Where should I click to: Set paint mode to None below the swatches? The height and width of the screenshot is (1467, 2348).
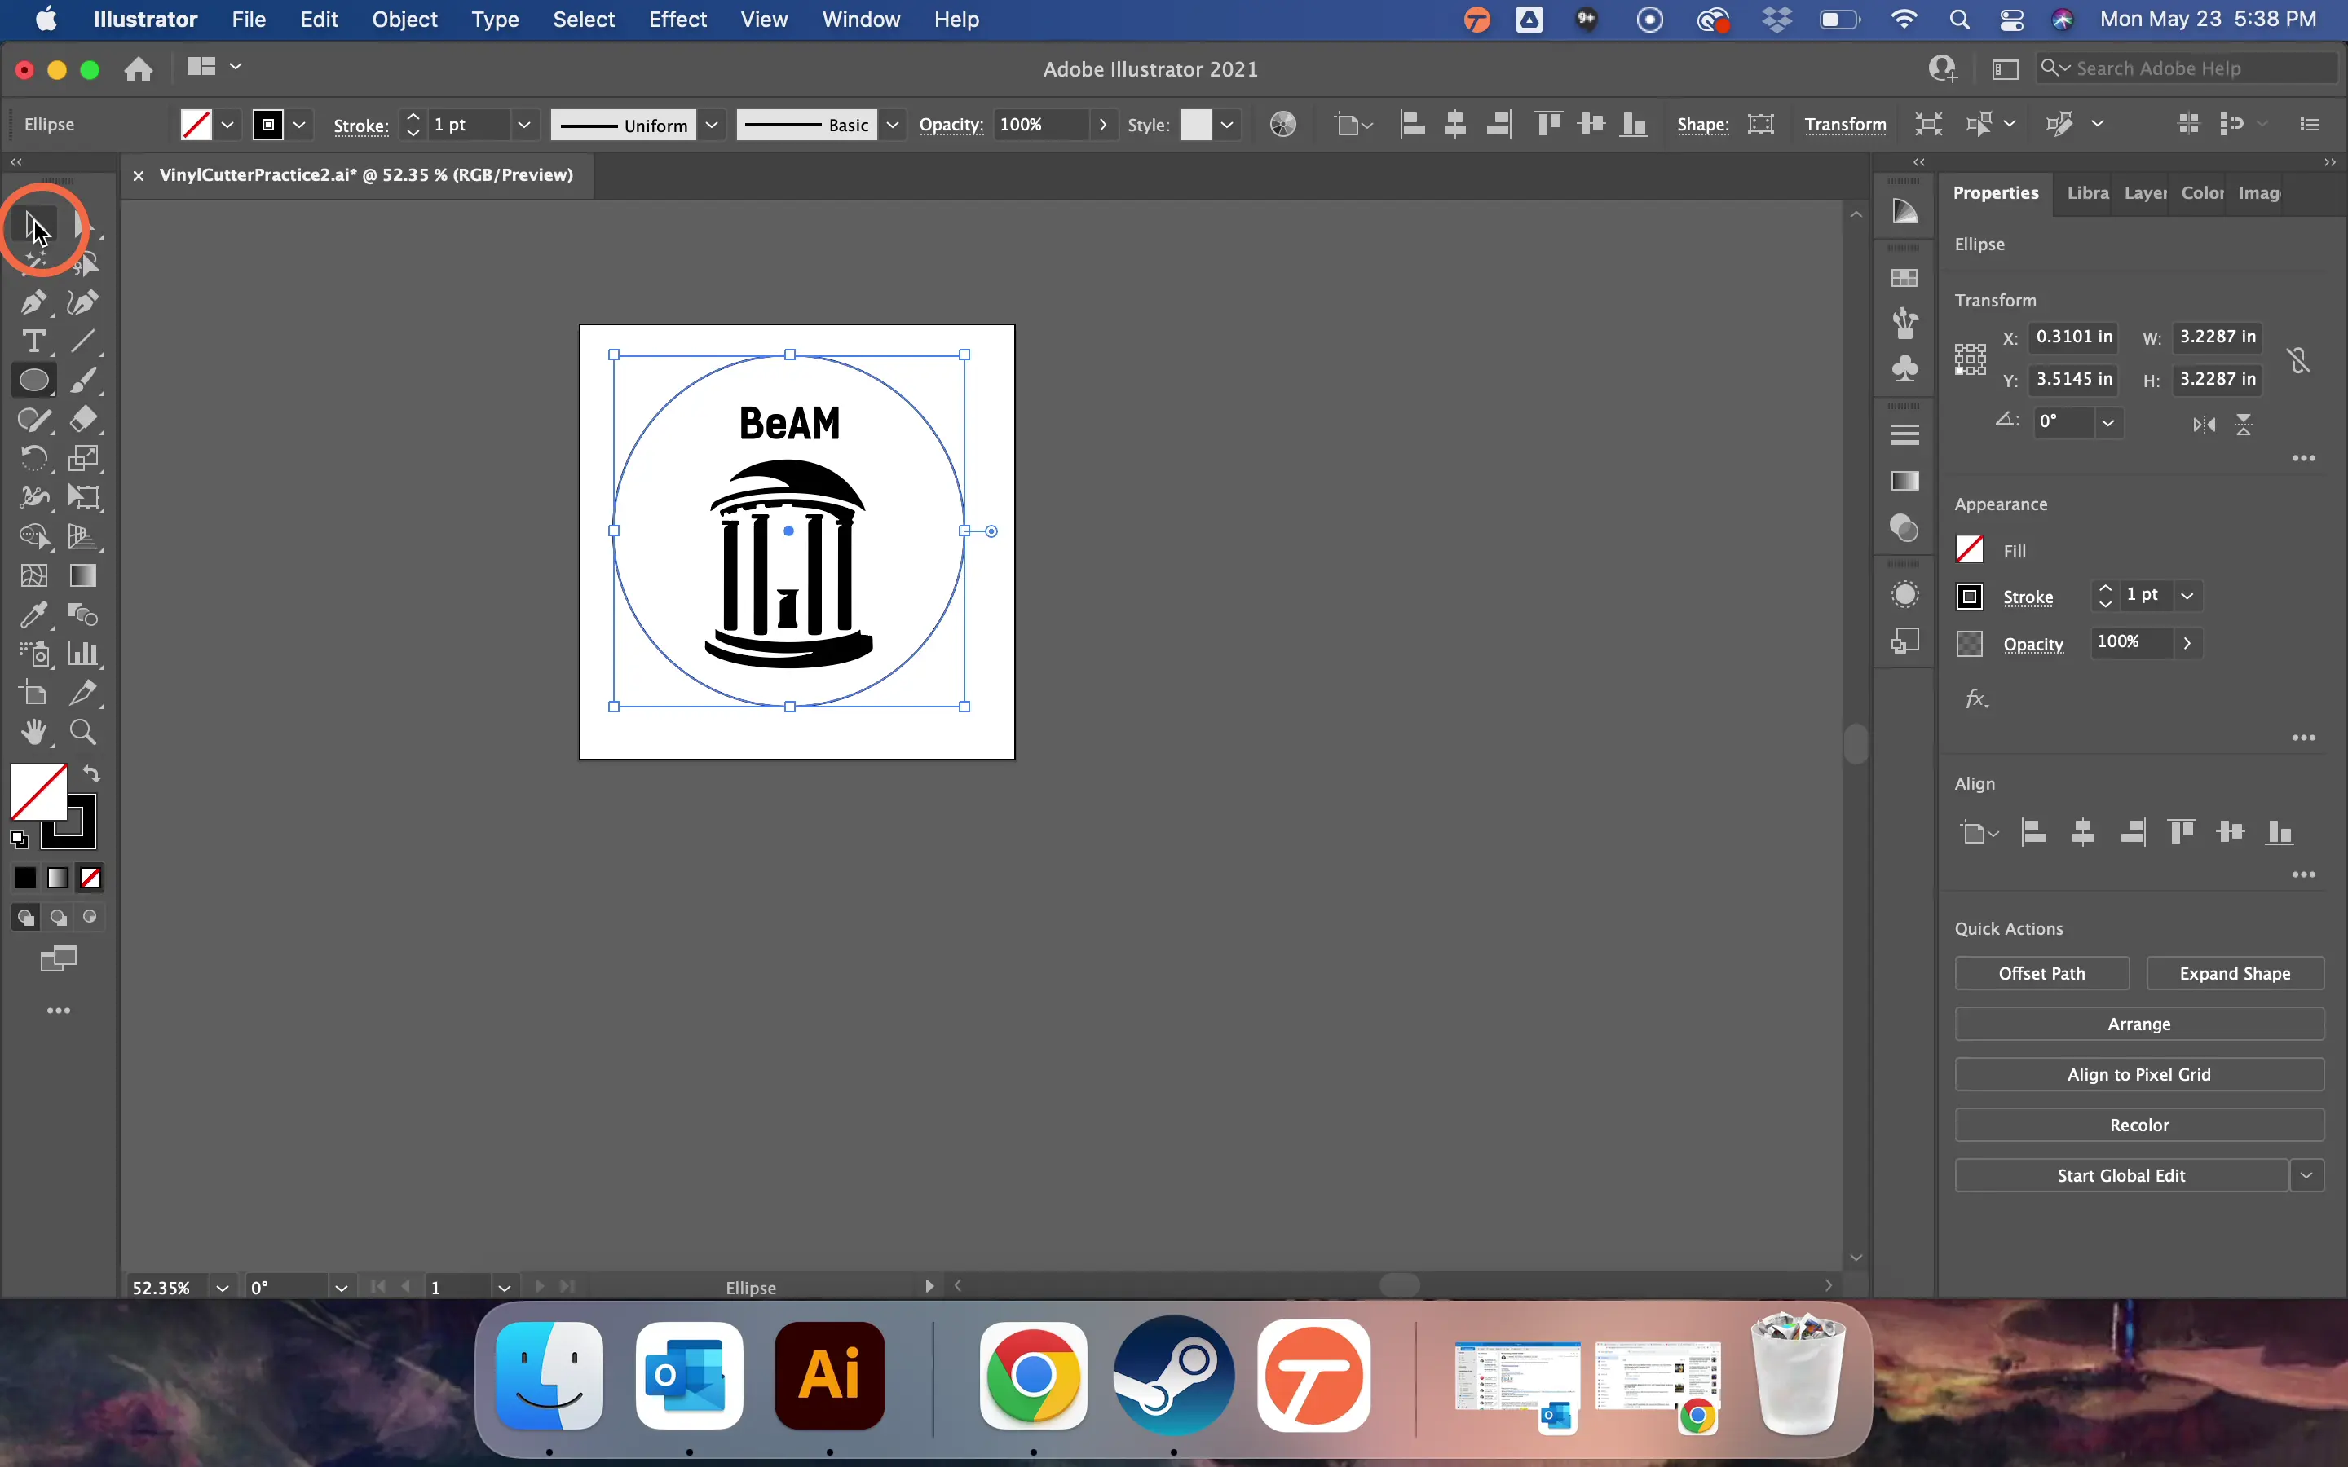click(x=90, y=878)
